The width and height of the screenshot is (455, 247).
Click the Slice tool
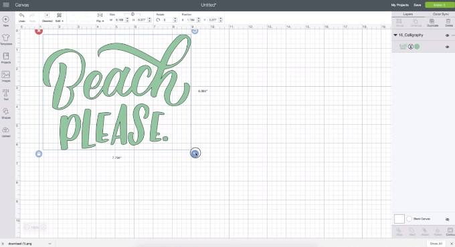(x=399, y=232)
